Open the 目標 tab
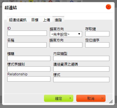 tap(35, 20)
